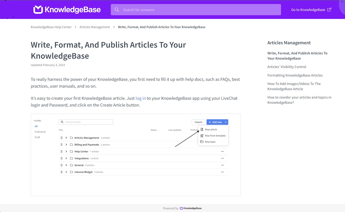The image size is (345, 212).
Task: Click the current page breadcrumb title
Action: click(x=161, y=27)
